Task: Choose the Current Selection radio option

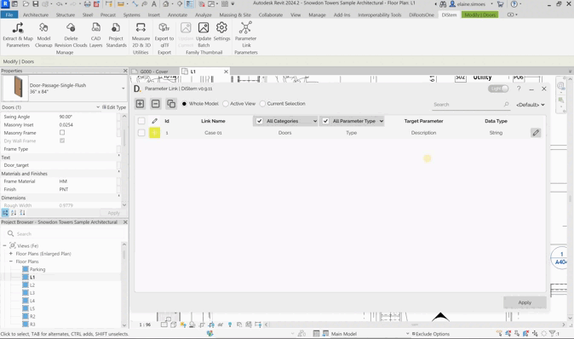Action: 262,104
